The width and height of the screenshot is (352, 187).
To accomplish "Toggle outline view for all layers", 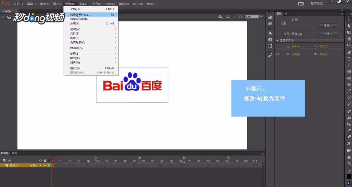I will click(x=49, y=161).
